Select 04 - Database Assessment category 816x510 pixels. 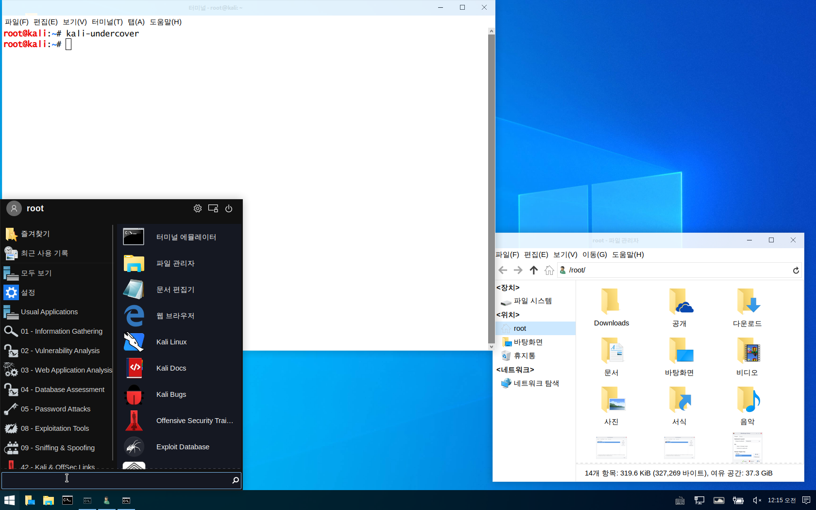click(57, 390)
